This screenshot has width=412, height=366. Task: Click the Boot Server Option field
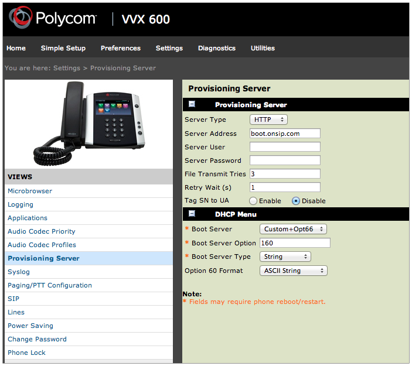[x=295, y=243]
